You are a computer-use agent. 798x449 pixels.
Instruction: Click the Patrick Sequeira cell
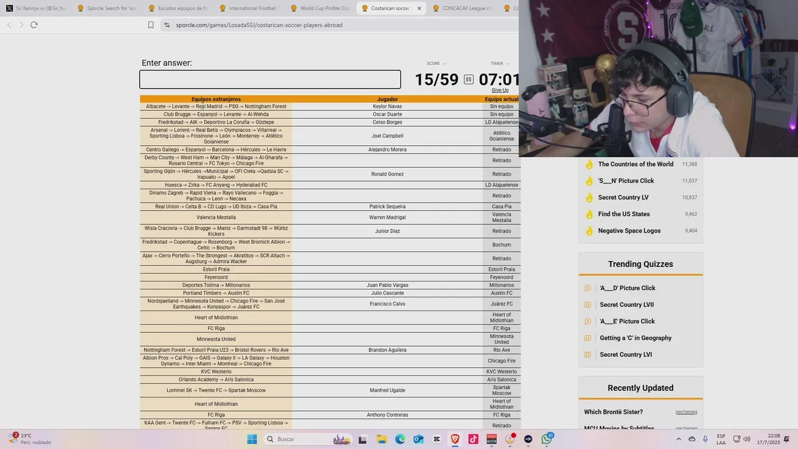point(387,206)
